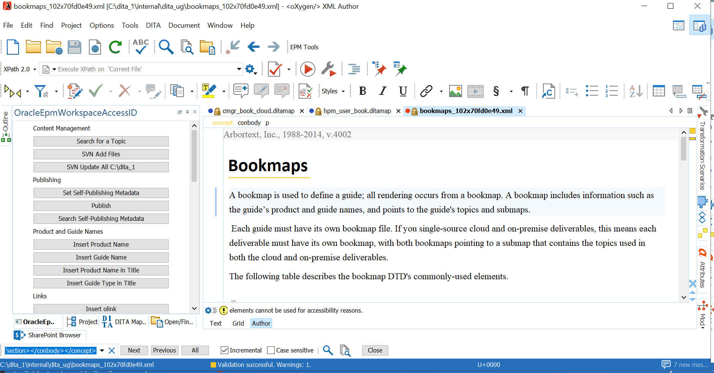Run spell check with ABC icon
This screenshot has width=714, height=373.
click(141, 47)
